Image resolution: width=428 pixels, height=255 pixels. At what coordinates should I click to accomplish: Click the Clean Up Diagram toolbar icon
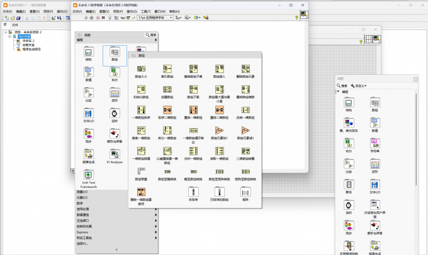click(x=206, y=18)
